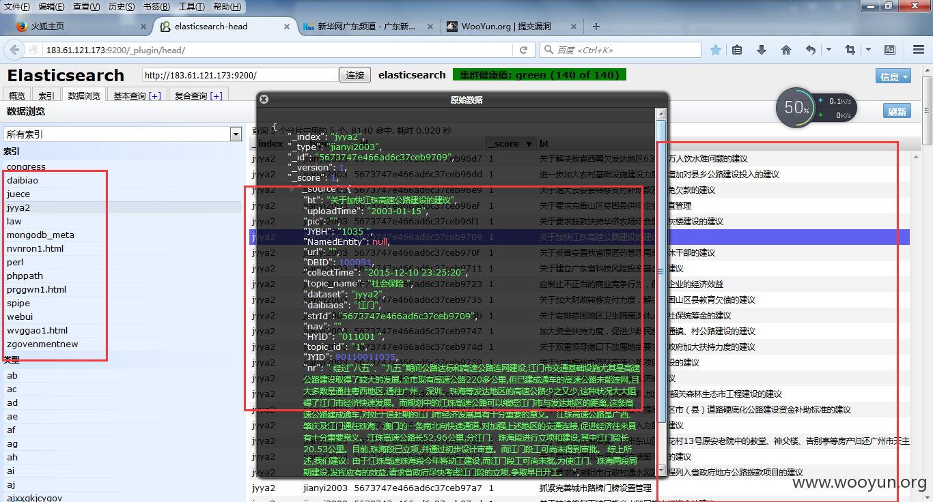Image resolution: width=933 pixels, height=502 pixels.
Task: Select the mongodb_meta index
Action: coord(123,235)
